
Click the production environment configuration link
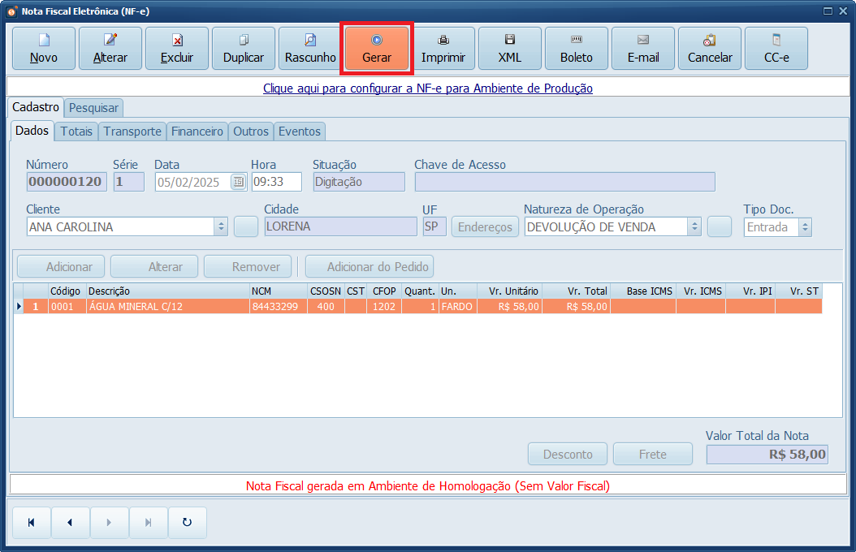pos(428,88)
